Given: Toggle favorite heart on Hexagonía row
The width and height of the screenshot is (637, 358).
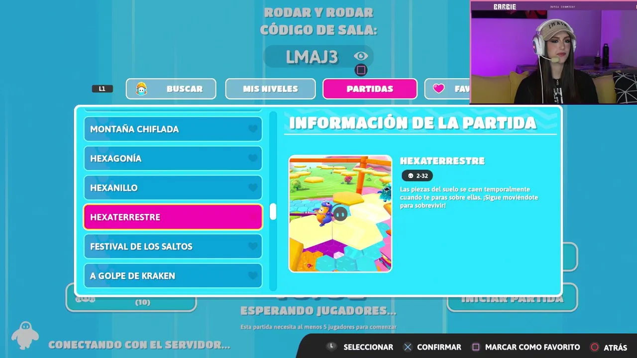Looking at the screenshot, I should click(253, 158).
